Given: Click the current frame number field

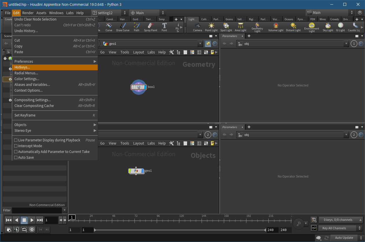Looking at the screenshot, I should click(51, 220).
